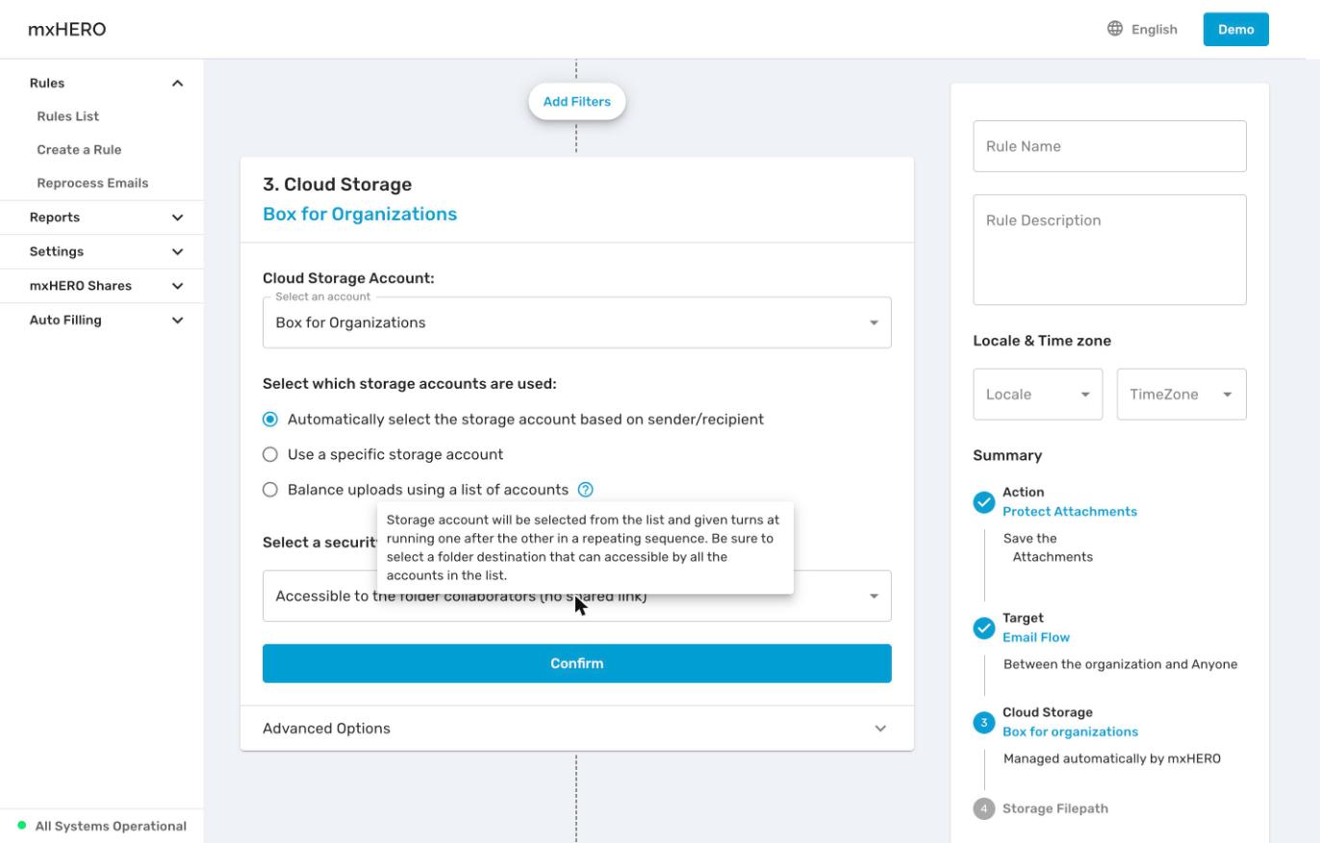Click the Confirm button
The height and width of the screenshot is (843, 1320).
pos(577,664)
